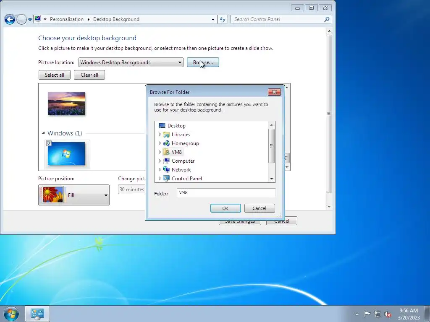Click the Clear all button
The width and height of the screenshot is (430, 322).
click(x=89, y=75)
